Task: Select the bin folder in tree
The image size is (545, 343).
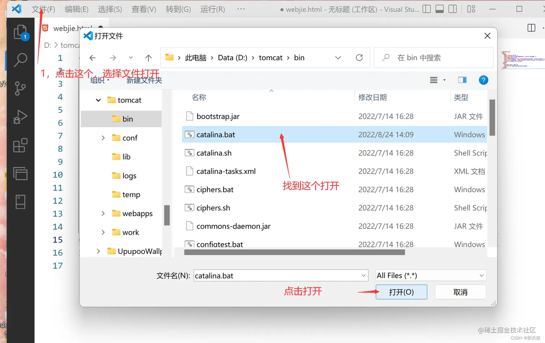Action: click(x=121, y=119)
